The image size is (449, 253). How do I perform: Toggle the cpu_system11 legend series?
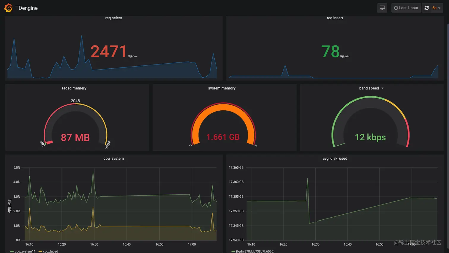tap(23, 251)
